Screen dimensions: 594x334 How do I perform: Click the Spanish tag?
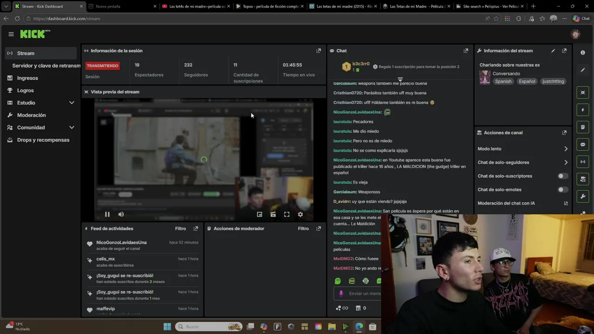tap(503, 81)
